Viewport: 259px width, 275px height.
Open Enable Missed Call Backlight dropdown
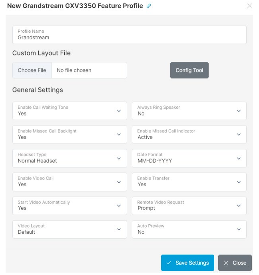(70, 135)
